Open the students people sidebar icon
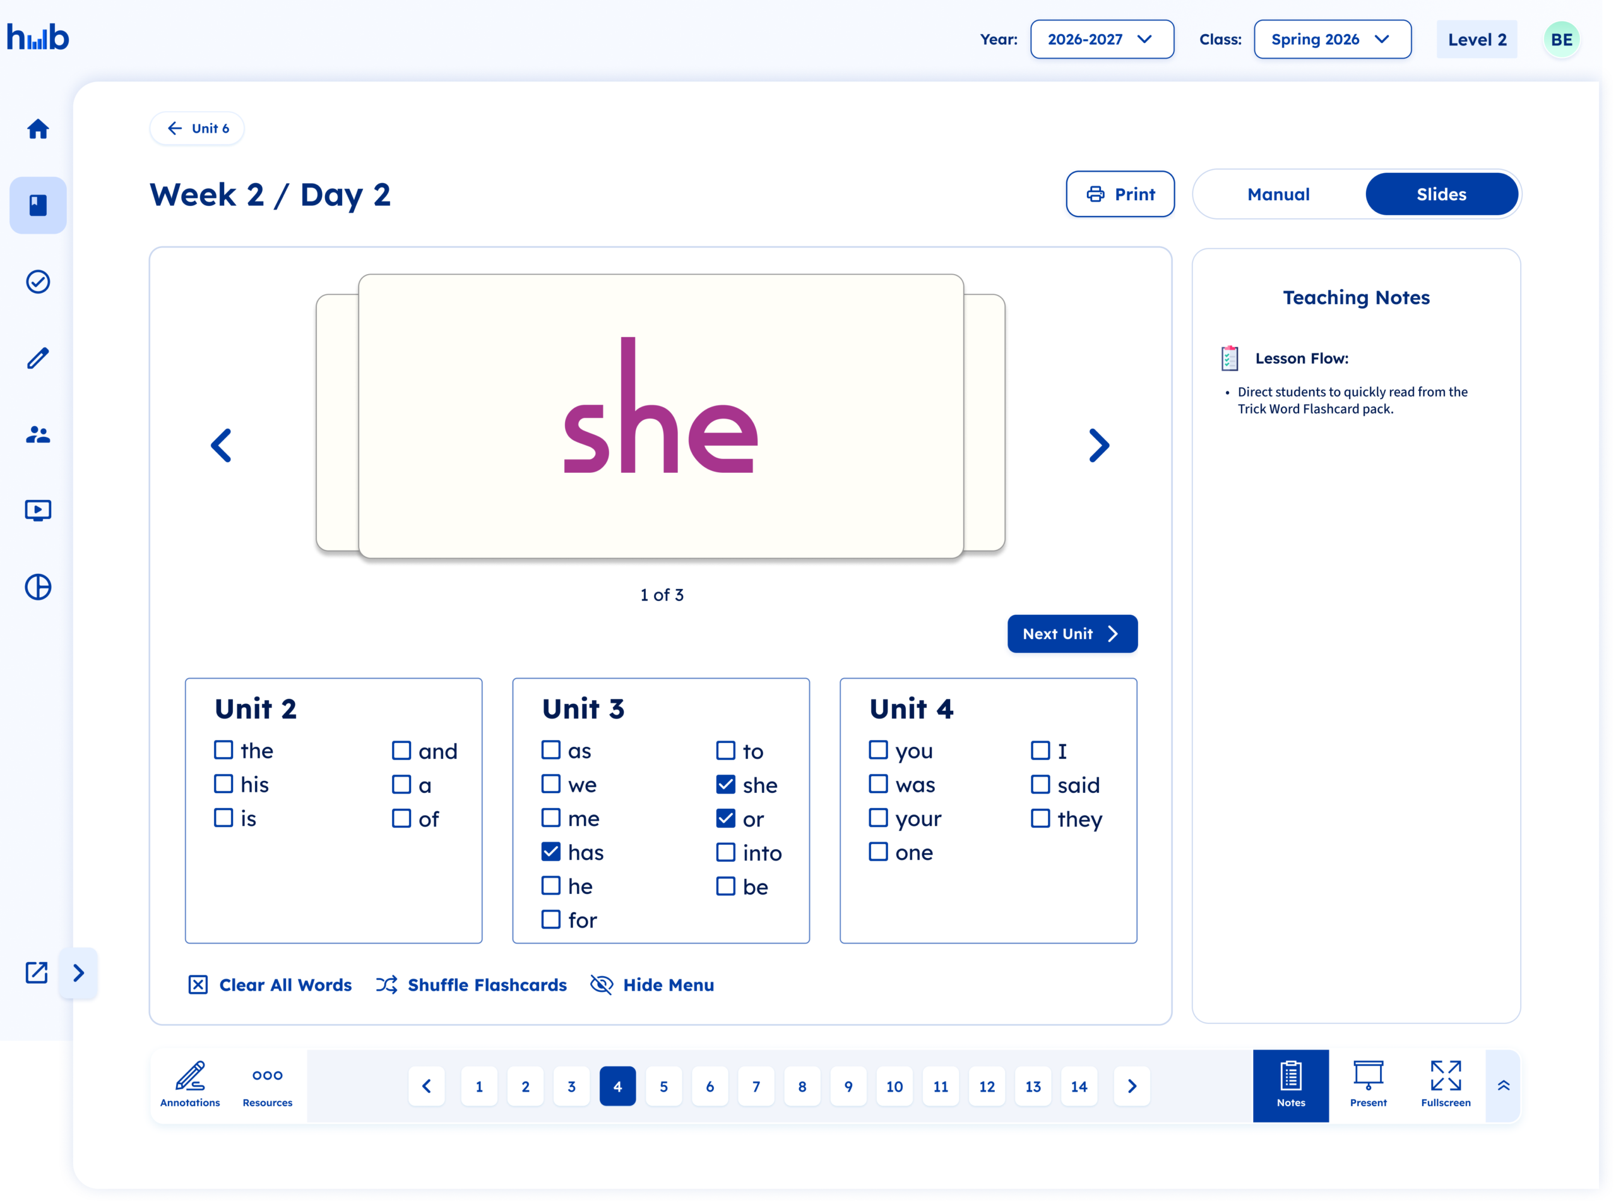 click(38, 435)
